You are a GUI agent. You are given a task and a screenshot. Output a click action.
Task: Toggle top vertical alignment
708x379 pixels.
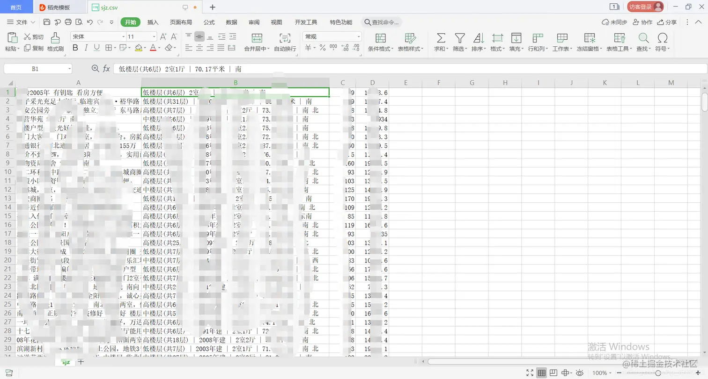point(189,36)
